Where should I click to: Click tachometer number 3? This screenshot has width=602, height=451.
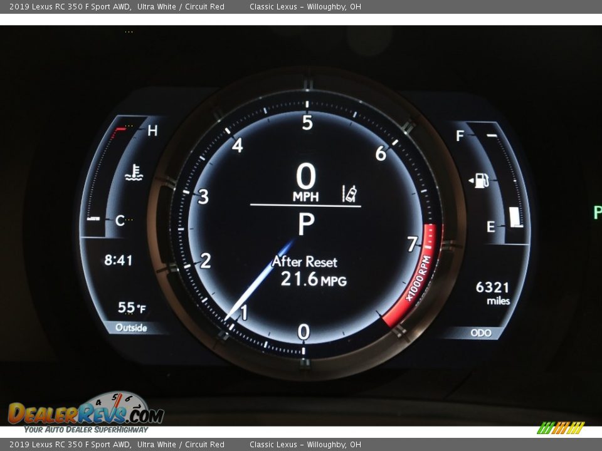203,196
